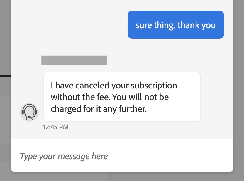Click the dark horizontal line behind chat
This screenshot has width=244, height=181.
(5, 76)
